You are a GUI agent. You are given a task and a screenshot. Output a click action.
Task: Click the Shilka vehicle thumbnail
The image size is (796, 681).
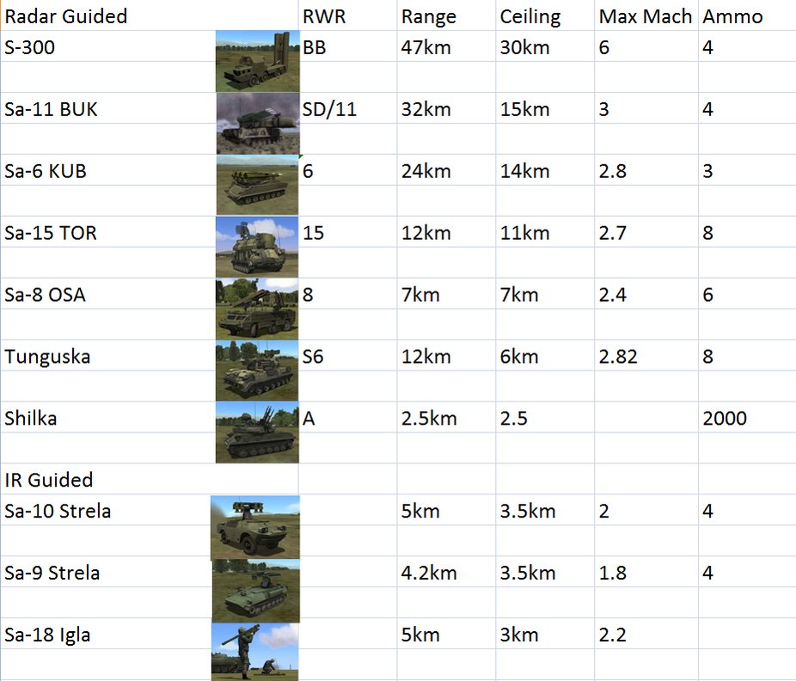(257, 433)
